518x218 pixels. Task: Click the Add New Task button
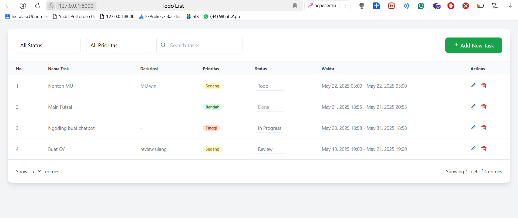coord(473,45)
